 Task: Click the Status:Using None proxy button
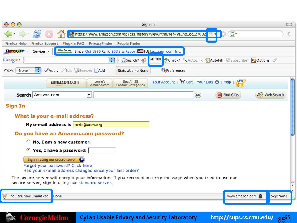(133, 71)
